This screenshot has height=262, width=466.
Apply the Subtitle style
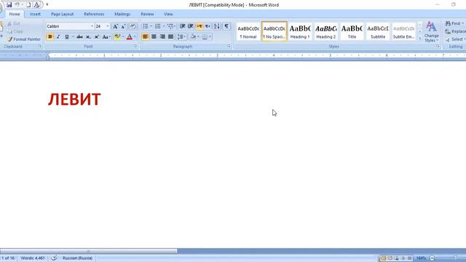[x=378, y=31]
